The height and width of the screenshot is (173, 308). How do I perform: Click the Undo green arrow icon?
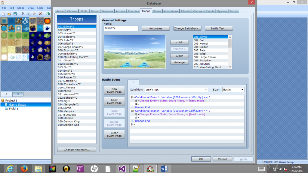point(48,14)
